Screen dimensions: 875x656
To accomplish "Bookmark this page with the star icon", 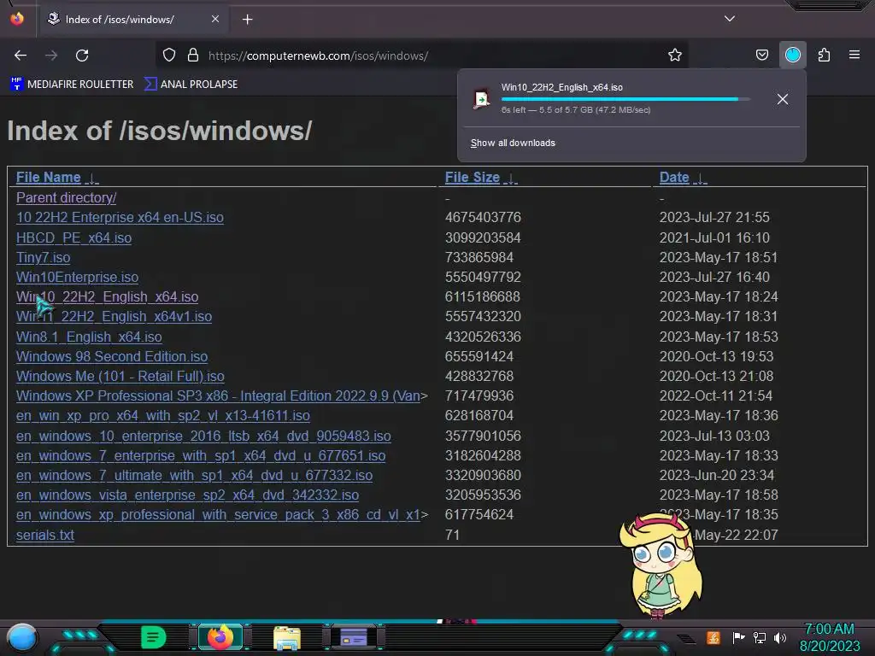I will coord(675,56).
